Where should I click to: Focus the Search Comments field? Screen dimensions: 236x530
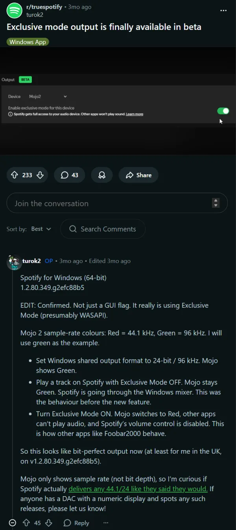point(108,229)
